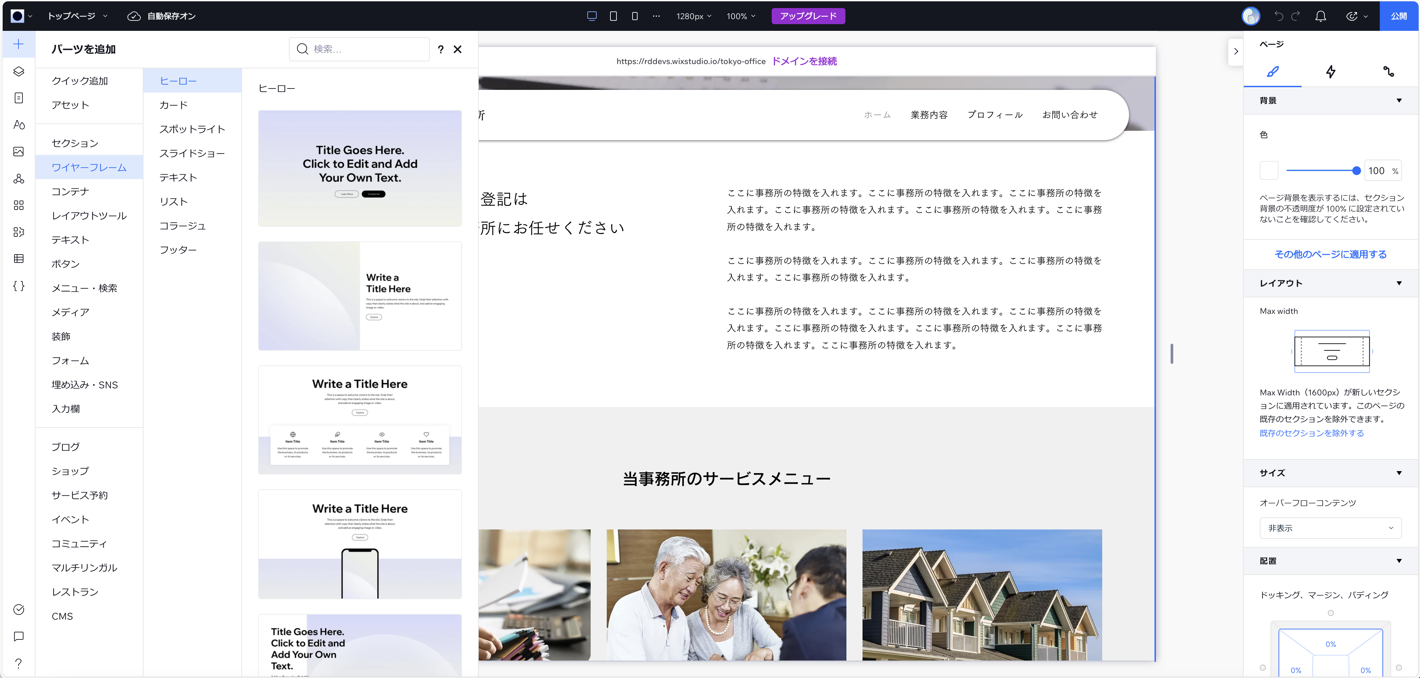Open the Comments speech bubble icon
Screen dimensions: 1420x678
pyautogui.click(x=19, y=637)
